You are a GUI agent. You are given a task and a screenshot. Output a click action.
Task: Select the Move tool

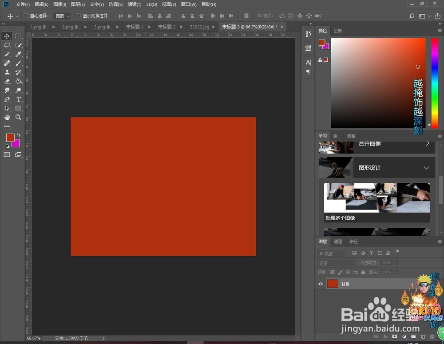click(x=7, y=36)
